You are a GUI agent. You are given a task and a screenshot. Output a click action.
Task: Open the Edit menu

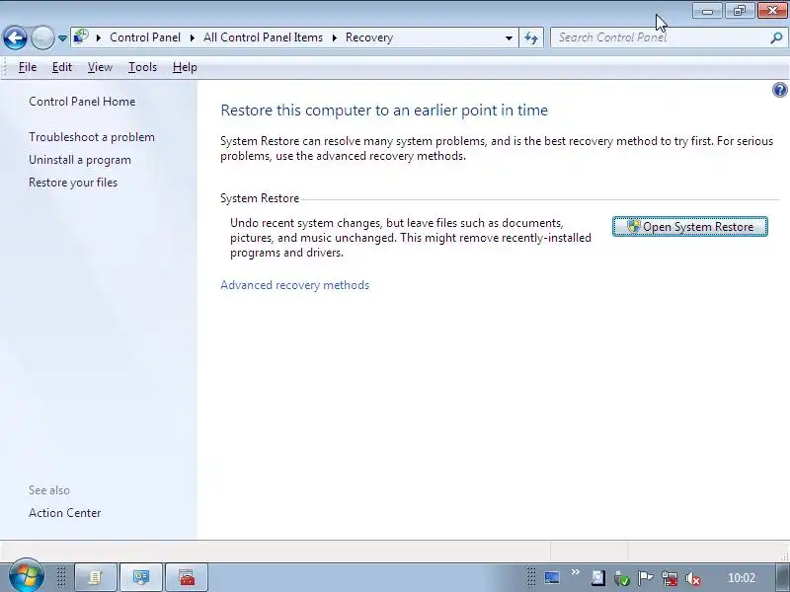coord(62,67)
